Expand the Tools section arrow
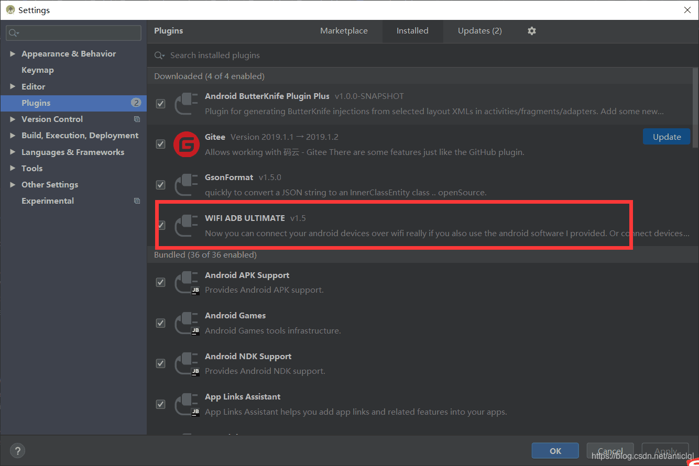 coord(13,168)
